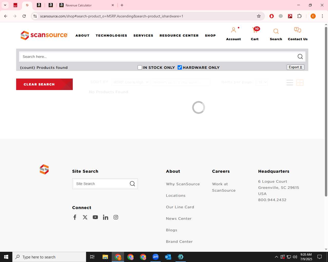Viewport: 328px width, 262px height.
Task: Bookmark this page with star icon
Action: click(x=259, y=16)
